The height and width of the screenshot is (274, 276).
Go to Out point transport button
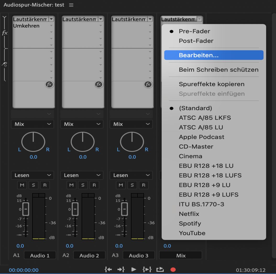coord(121,269)
